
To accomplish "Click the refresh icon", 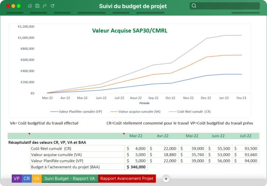I will coord(52,6).
